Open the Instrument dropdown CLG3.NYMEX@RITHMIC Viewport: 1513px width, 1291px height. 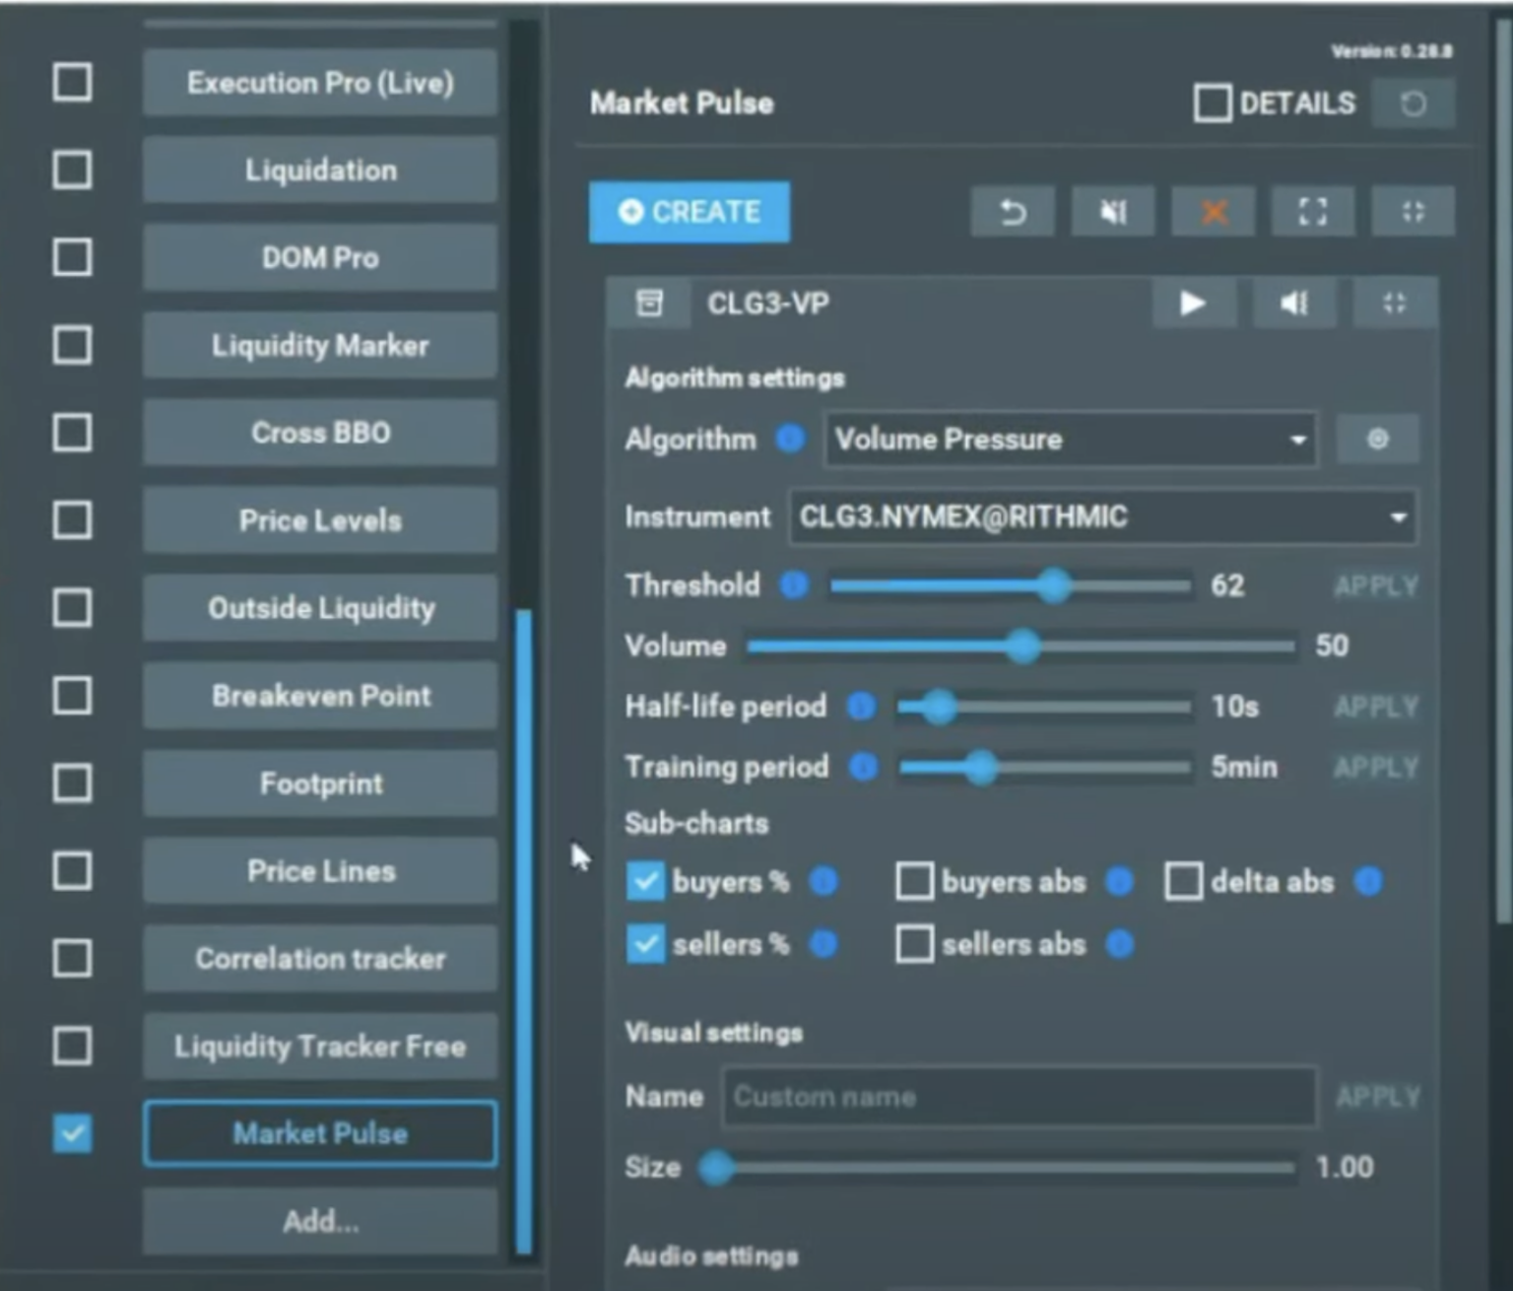click(x=1102, y=517)
